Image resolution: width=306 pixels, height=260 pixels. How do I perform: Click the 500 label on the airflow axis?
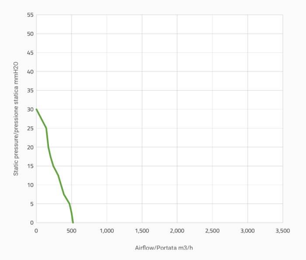pos(71,231)
